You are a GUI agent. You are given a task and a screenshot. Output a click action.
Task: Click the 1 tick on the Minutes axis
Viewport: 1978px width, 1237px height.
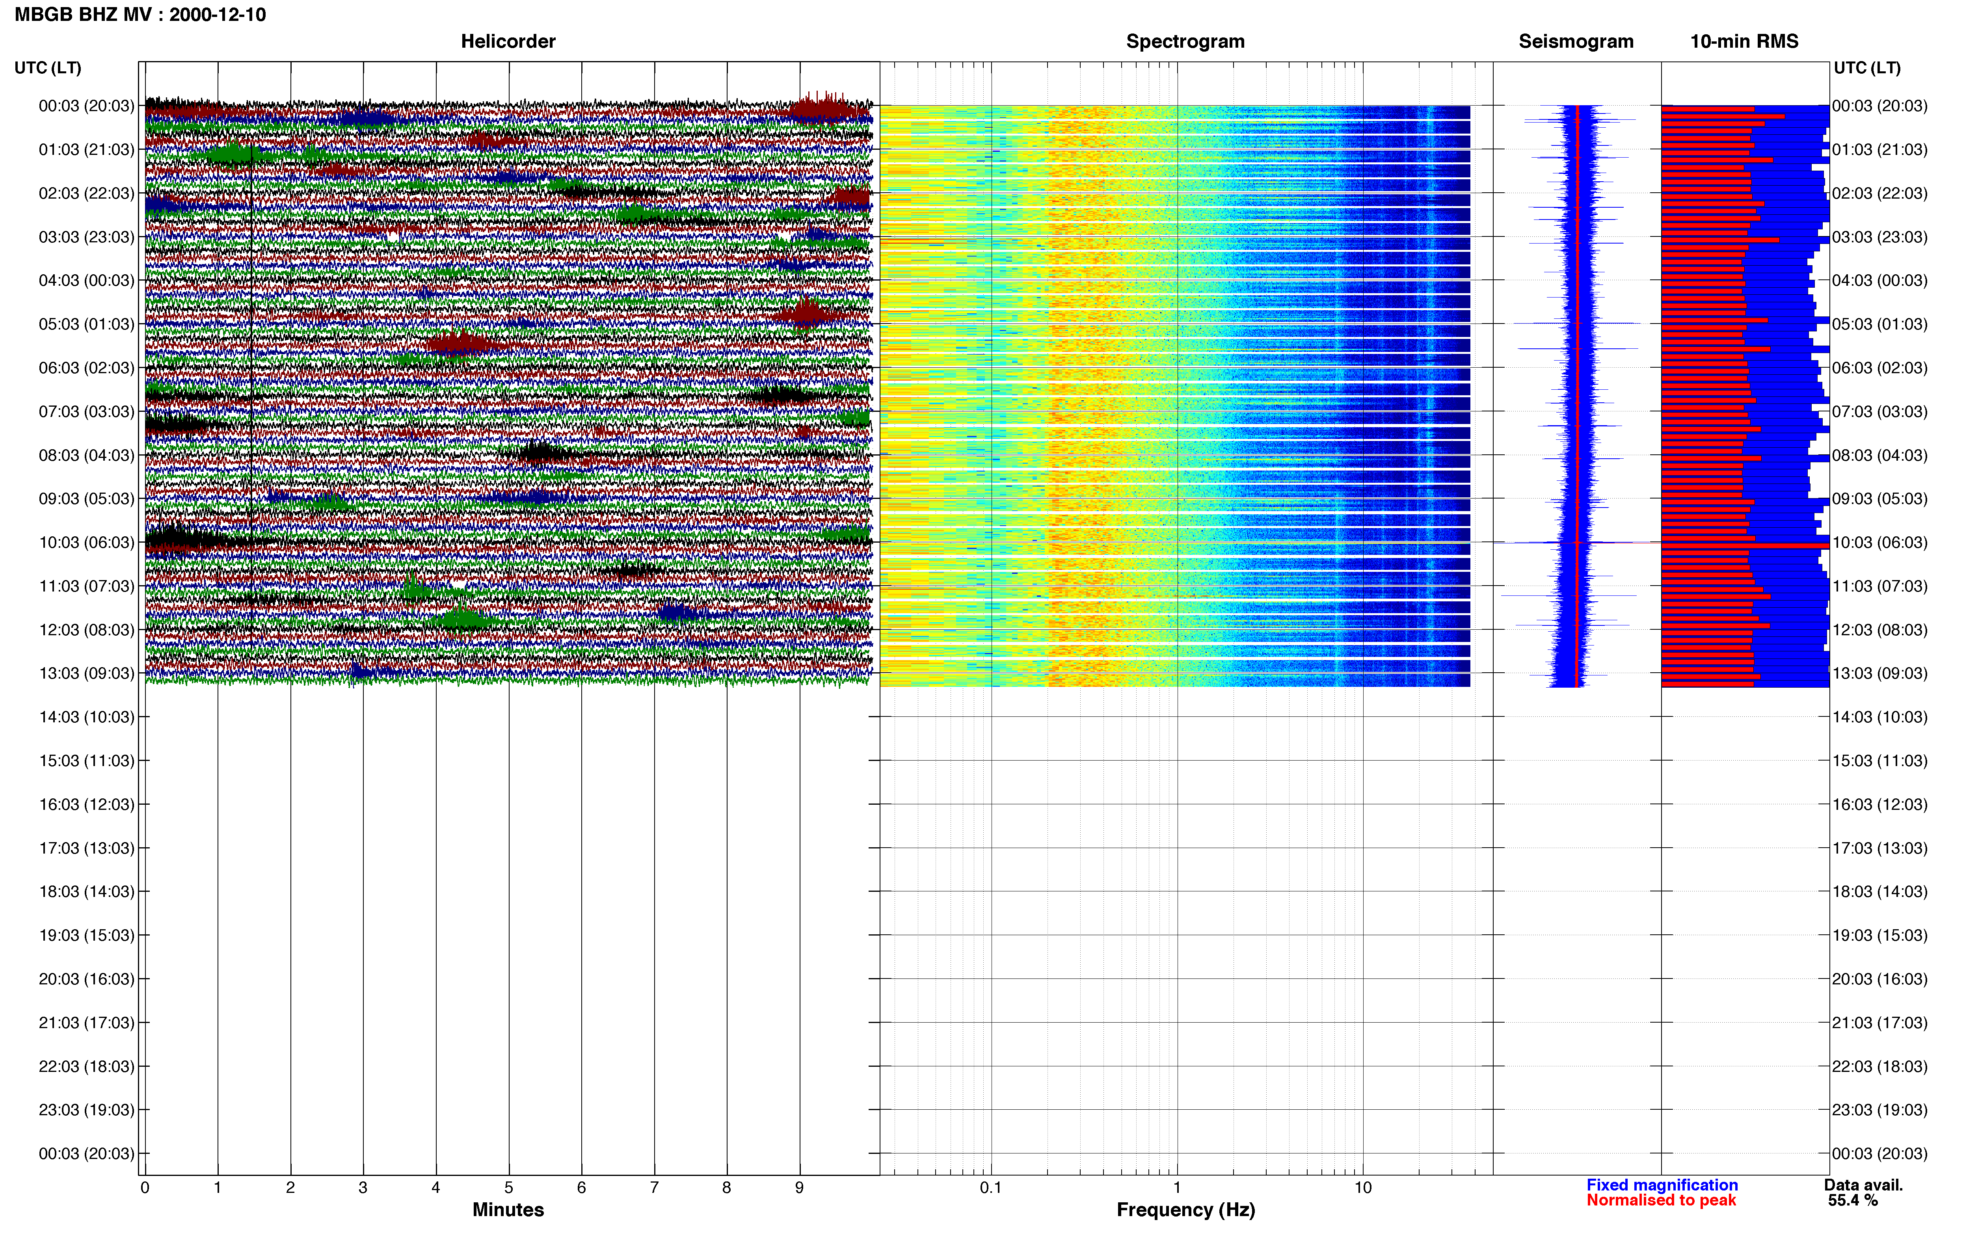point(218,1187)
